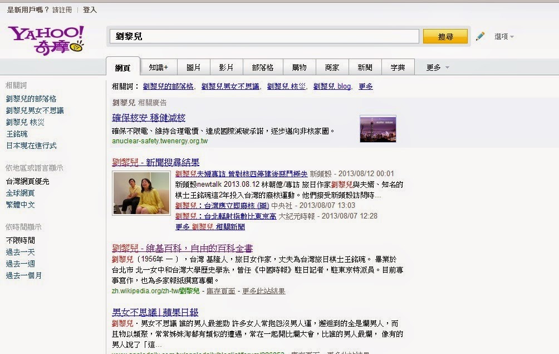Click sidebar related term 王銘琬
Image resolution: width=559 pixels, height=354 pixels.
[x=17, y=134]
